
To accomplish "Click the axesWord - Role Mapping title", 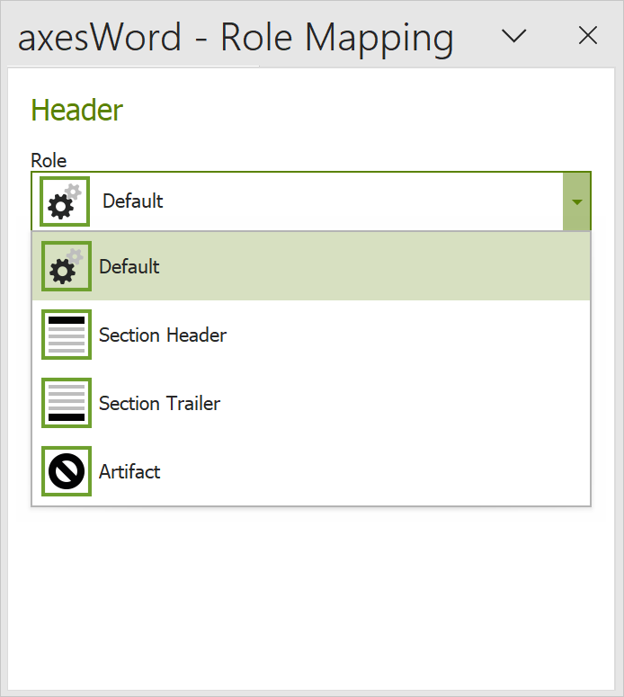I will [236, 38].
